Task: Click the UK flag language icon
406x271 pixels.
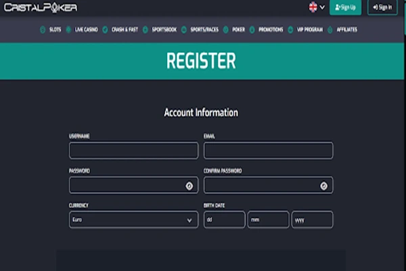Action: [313, 7]
